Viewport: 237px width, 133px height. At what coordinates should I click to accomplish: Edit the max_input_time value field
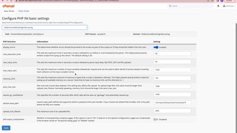click(x=172, y=62)
